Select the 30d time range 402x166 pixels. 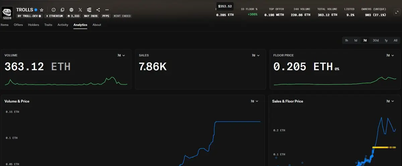tap(376, 40)
